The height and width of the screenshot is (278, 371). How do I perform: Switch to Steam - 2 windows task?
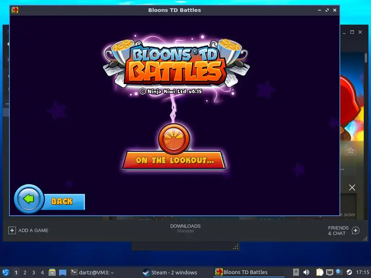pos(170,272)
